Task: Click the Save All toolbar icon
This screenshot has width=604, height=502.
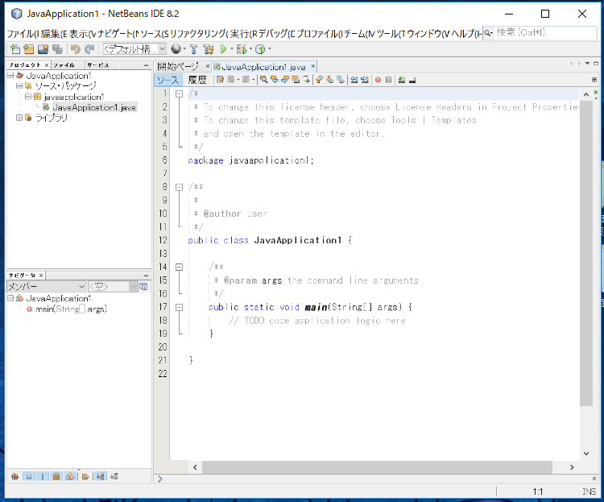Action: [x=57, y=49]
